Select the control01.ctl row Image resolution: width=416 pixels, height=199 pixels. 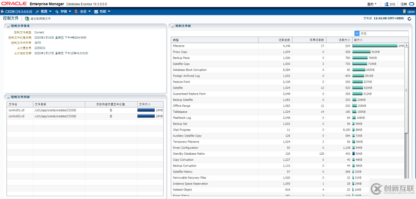tap(85, 110)
